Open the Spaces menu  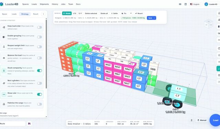[x=25, y=4]
